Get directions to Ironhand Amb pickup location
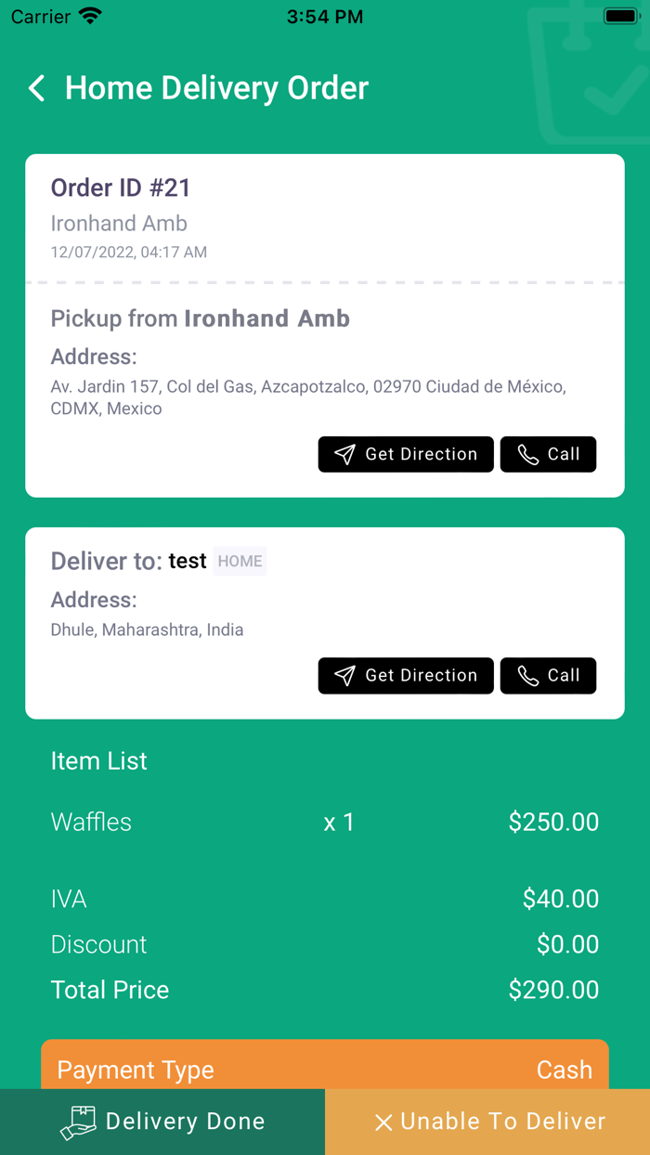Image resolution: width=650 pixels, height=1155 pixels. point(406,454)
